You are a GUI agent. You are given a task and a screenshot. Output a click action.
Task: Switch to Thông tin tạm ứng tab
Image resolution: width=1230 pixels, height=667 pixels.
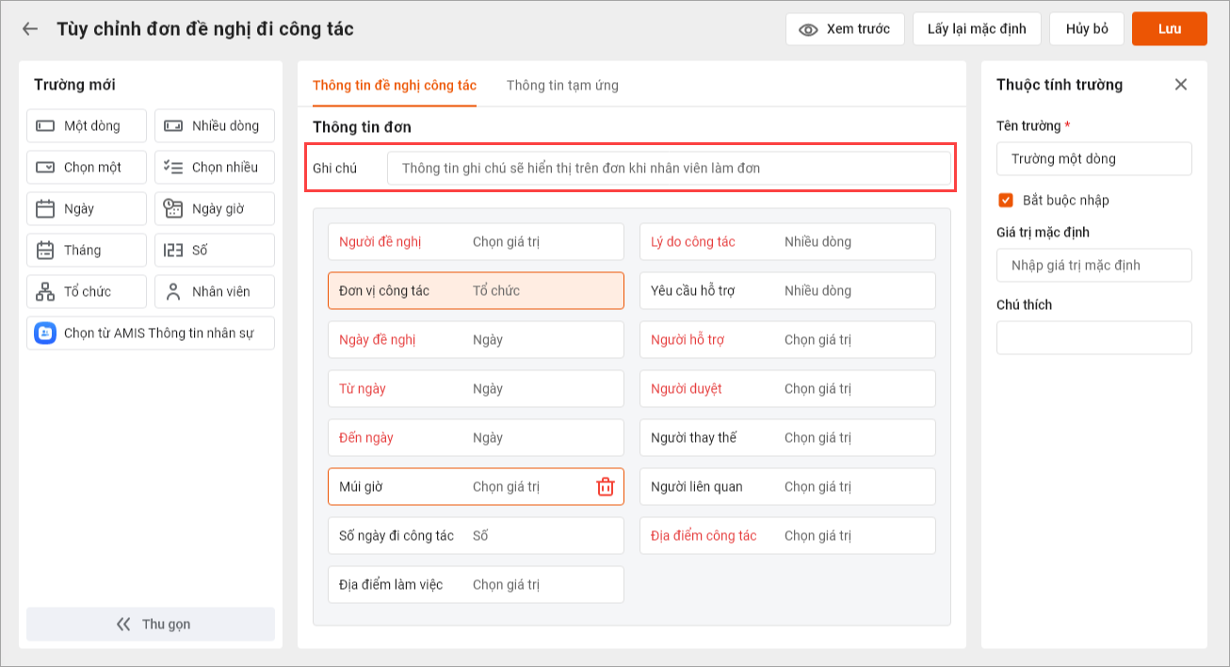pos(562,86)
